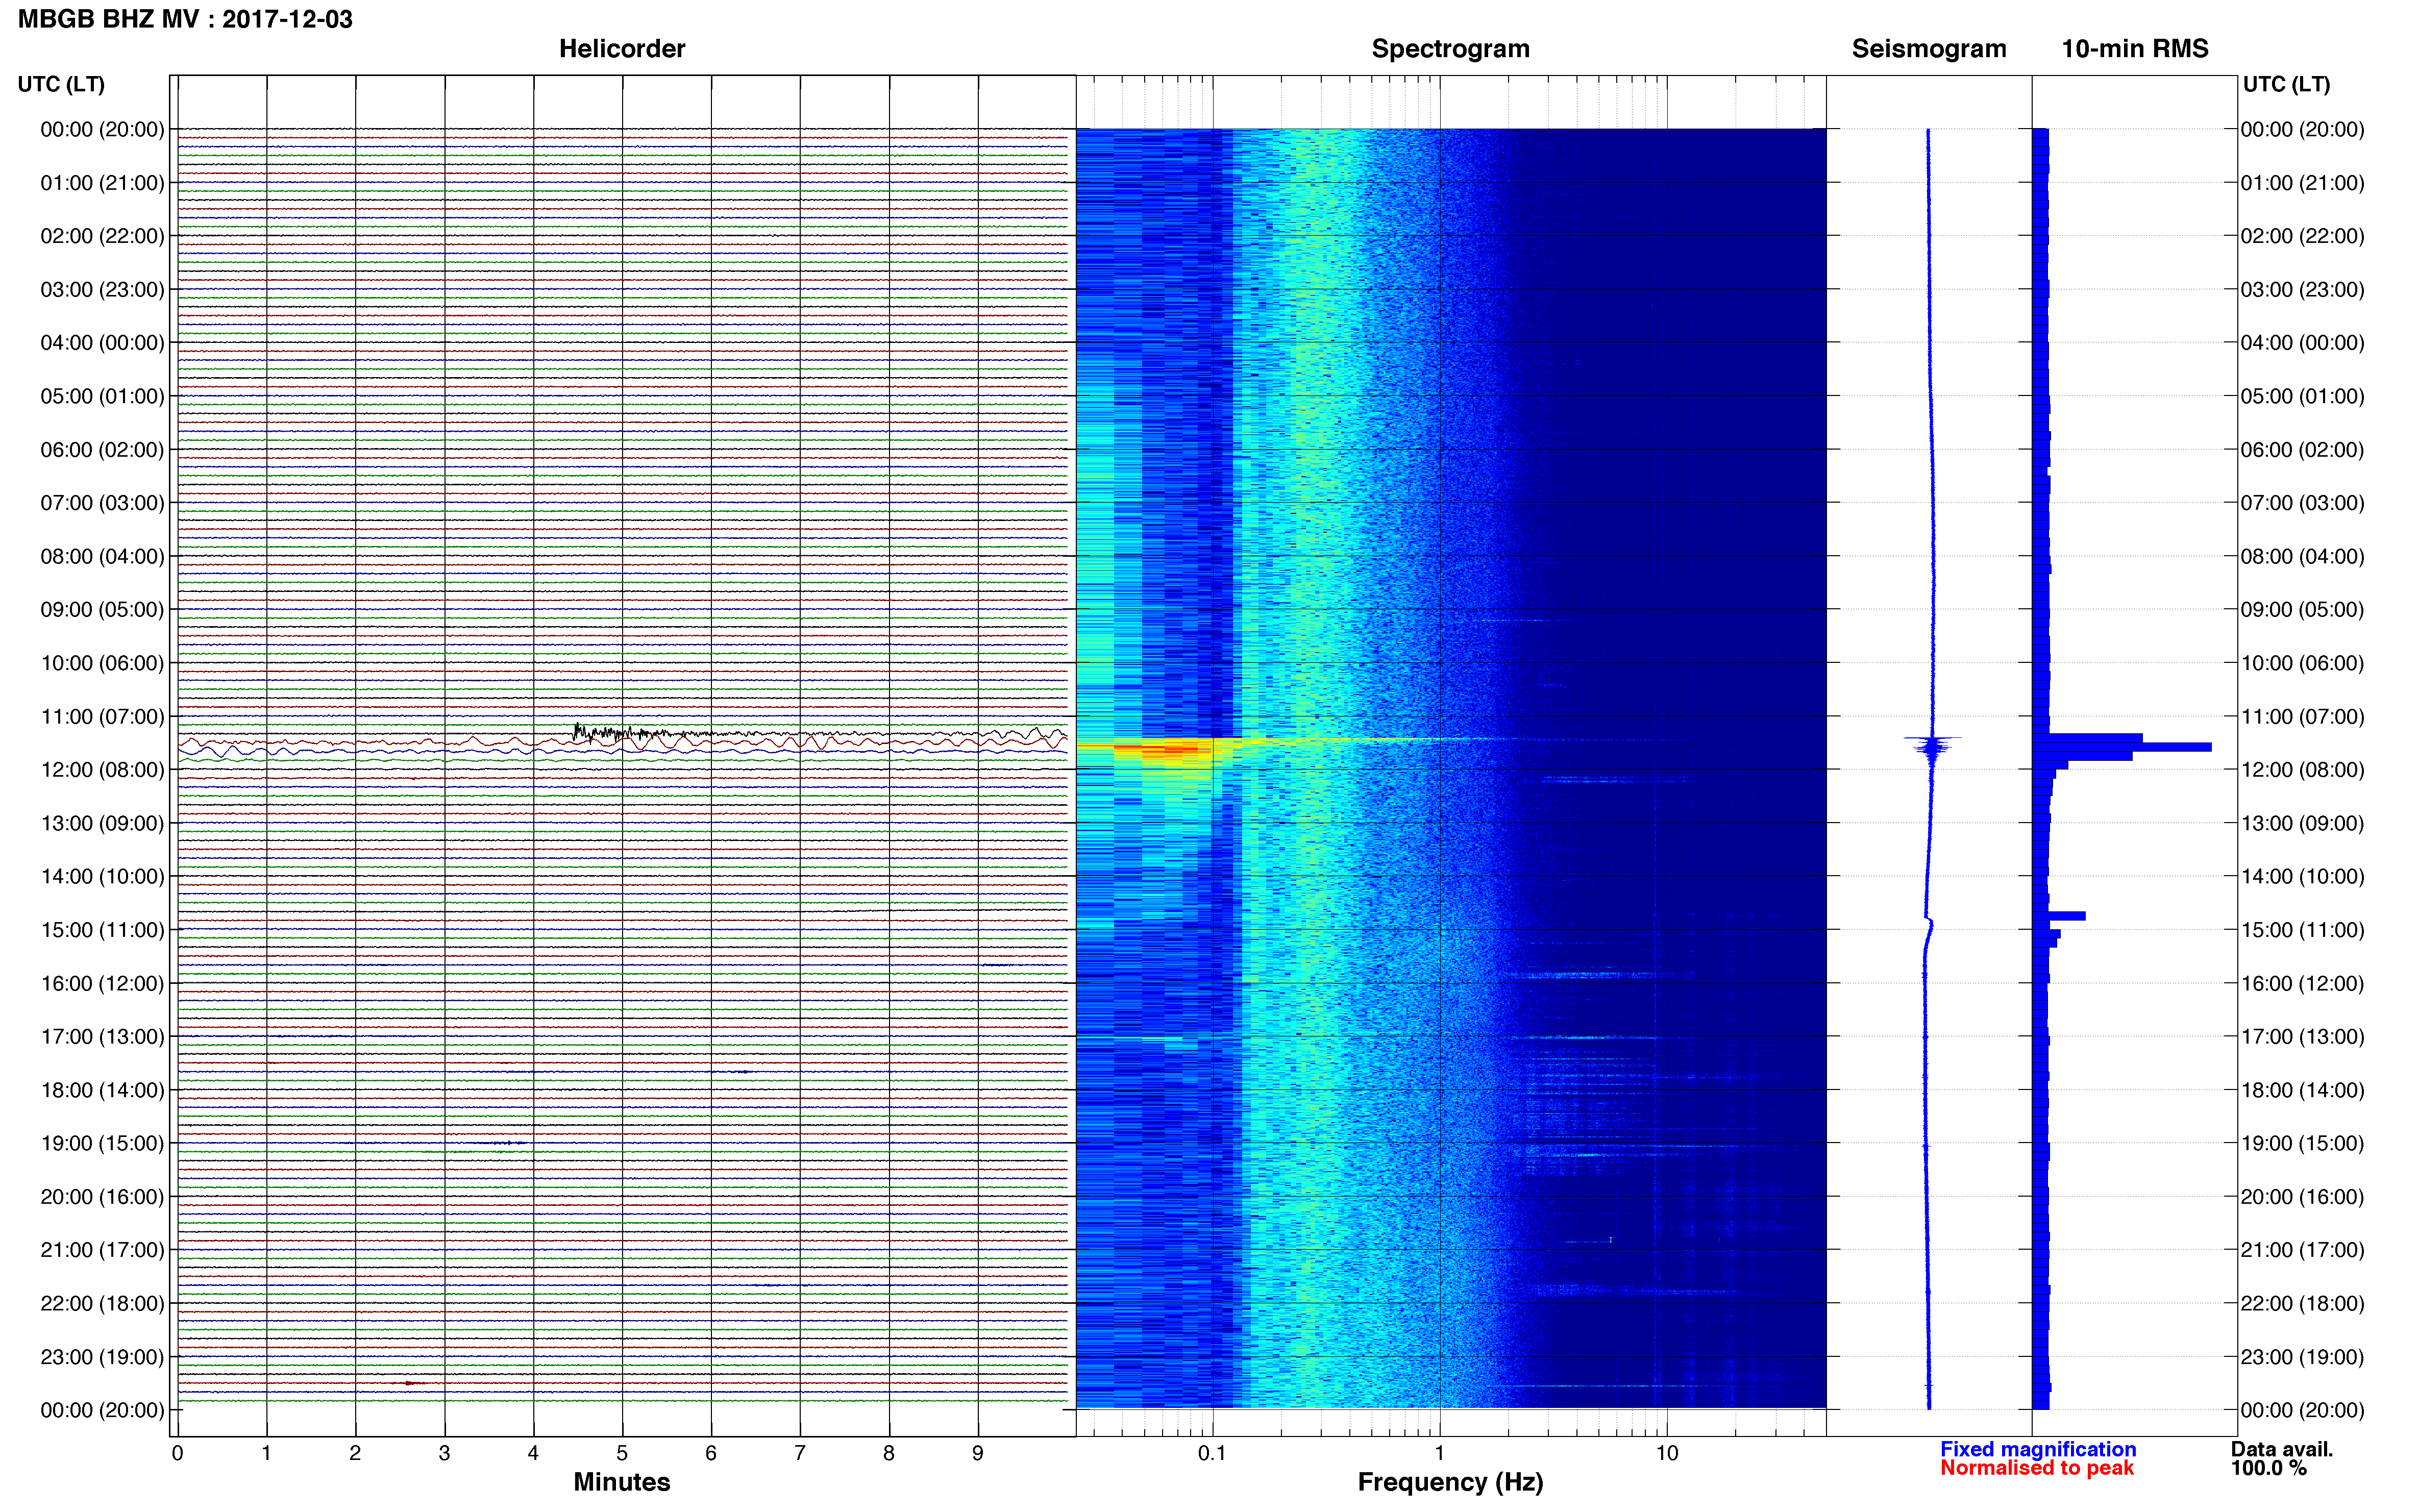Click the left 'UTC (LT)' axis label
Screen dimensions: 2419x1512
click(x=61, y=84)
